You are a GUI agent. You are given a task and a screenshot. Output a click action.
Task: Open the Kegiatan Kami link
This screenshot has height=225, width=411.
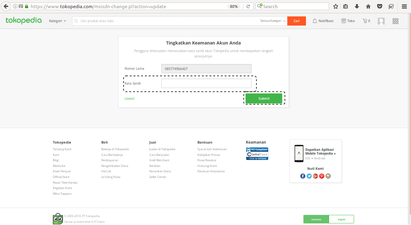(x=62, y=188)
